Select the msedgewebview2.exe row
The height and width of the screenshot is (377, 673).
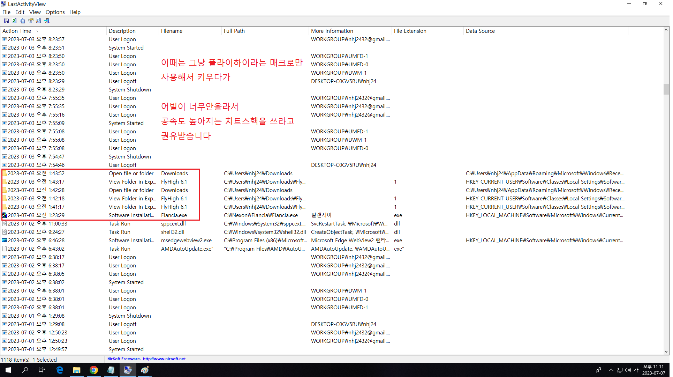186,241
